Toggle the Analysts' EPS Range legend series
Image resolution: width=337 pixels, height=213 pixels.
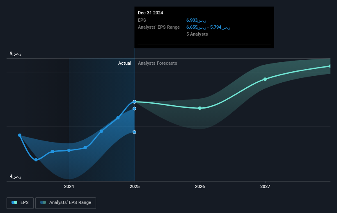point(66,203)
